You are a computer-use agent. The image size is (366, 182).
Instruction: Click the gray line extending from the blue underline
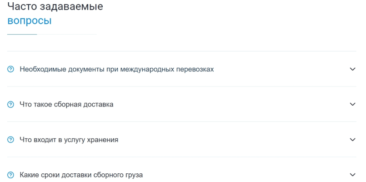click(x=67, y=34)
